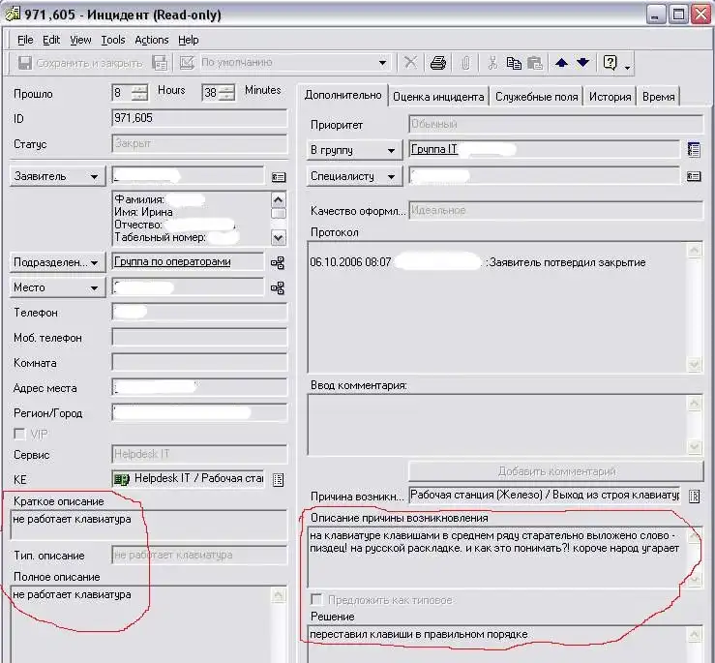Click the Добавить комментарий button
The height and width of the screenshot is (663, 715).
coord(555,471)
